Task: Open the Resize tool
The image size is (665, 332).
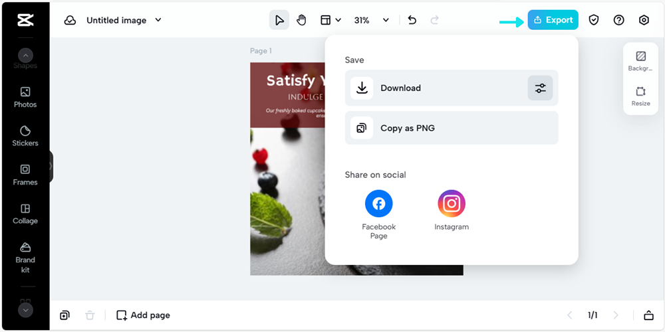Action: tap(640, 96)
